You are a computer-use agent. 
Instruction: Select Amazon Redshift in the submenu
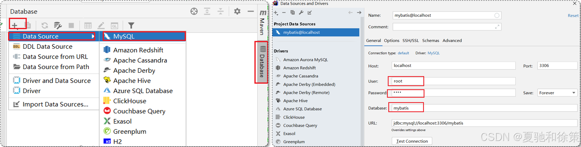[x=143, y=50]
